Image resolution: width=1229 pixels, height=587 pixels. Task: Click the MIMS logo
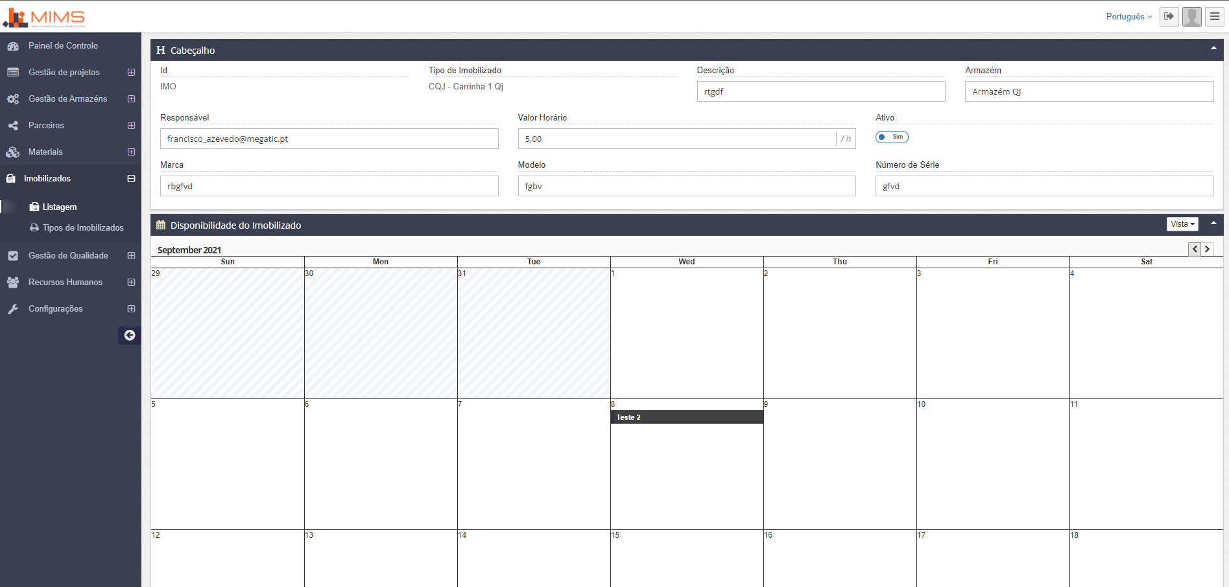click(x=44, y=17)
